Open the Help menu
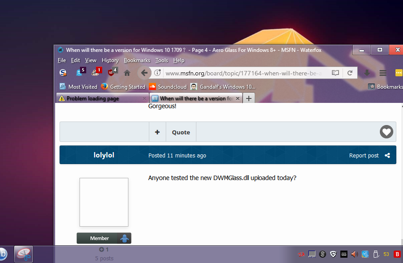This screenshot has height=263, width=403. coord(179,60)
